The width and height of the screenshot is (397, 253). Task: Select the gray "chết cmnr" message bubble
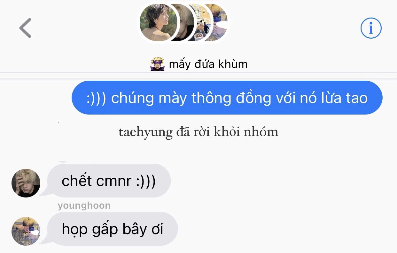coord(109,181)
